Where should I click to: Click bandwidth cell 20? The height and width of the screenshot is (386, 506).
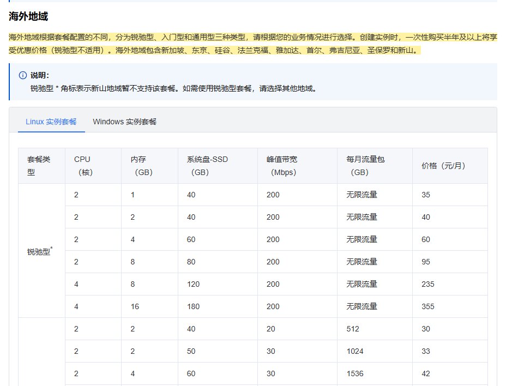click(x=297, y=329)
